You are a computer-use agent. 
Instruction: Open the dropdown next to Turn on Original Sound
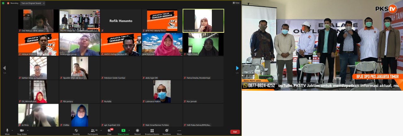pos(43,3)
